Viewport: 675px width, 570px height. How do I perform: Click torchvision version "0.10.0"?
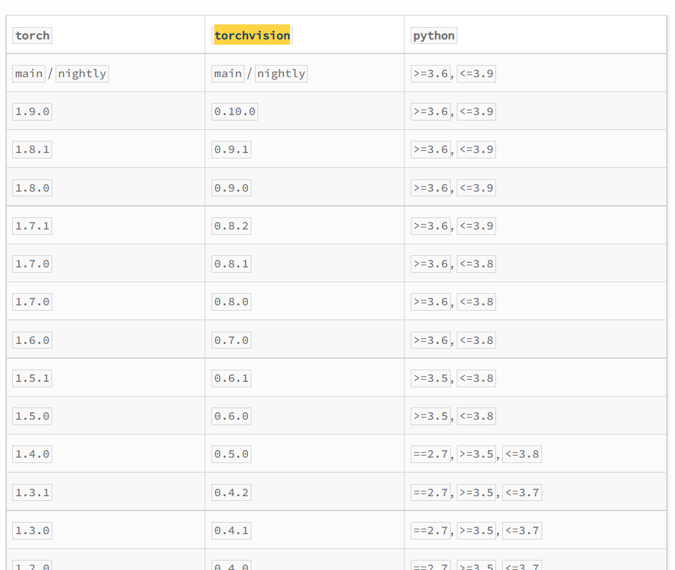pos(234,112)
